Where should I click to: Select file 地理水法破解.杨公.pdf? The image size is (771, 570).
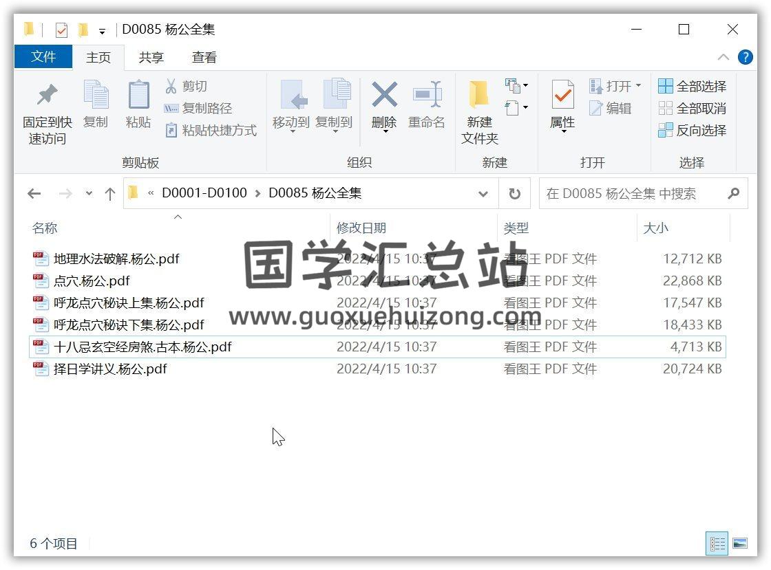(x=116, y=259)
